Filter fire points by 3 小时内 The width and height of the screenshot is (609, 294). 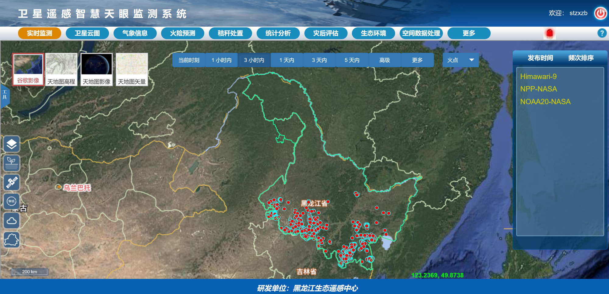254,60
